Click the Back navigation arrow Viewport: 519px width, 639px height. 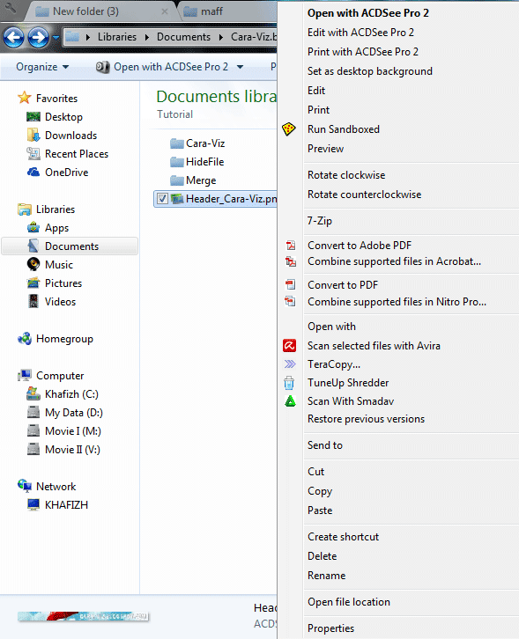coord(13,38)
